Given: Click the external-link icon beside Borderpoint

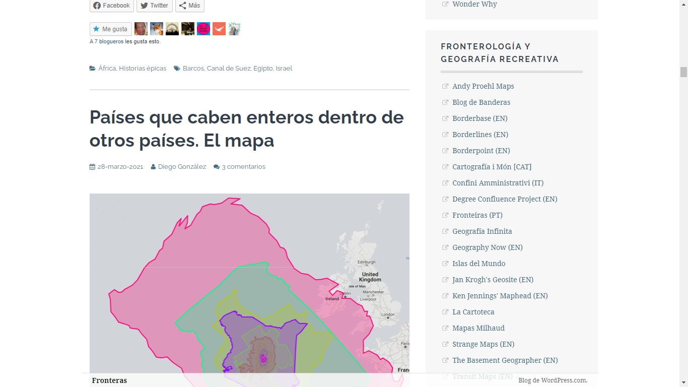Looking at the screenshot, I should [445, 151].
